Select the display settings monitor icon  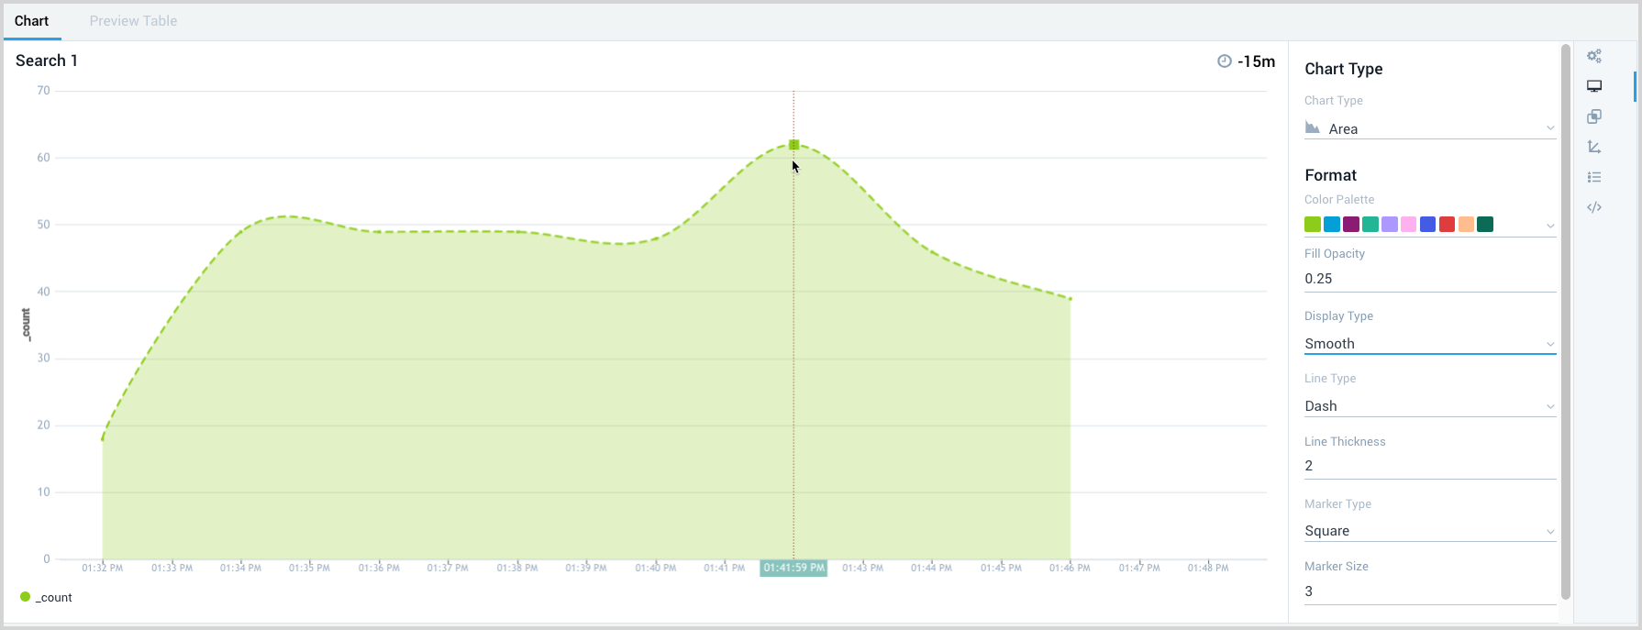point(1594,86)
